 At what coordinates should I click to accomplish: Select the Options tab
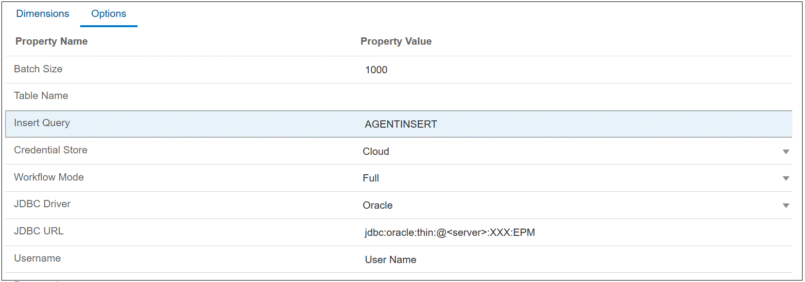click(109, 14)
